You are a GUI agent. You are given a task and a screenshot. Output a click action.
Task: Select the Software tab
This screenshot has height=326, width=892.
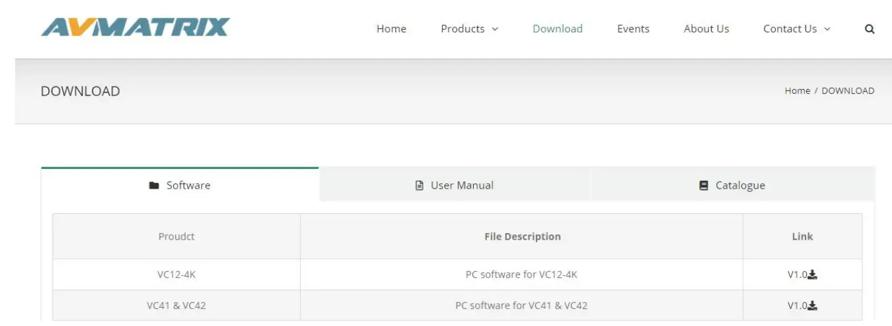click(188, 185)
